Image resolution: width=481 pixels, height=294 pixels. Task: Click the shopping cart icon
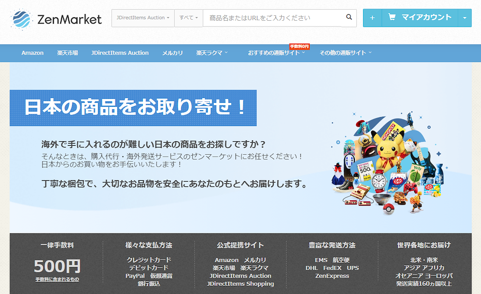(x=392, y=17)
